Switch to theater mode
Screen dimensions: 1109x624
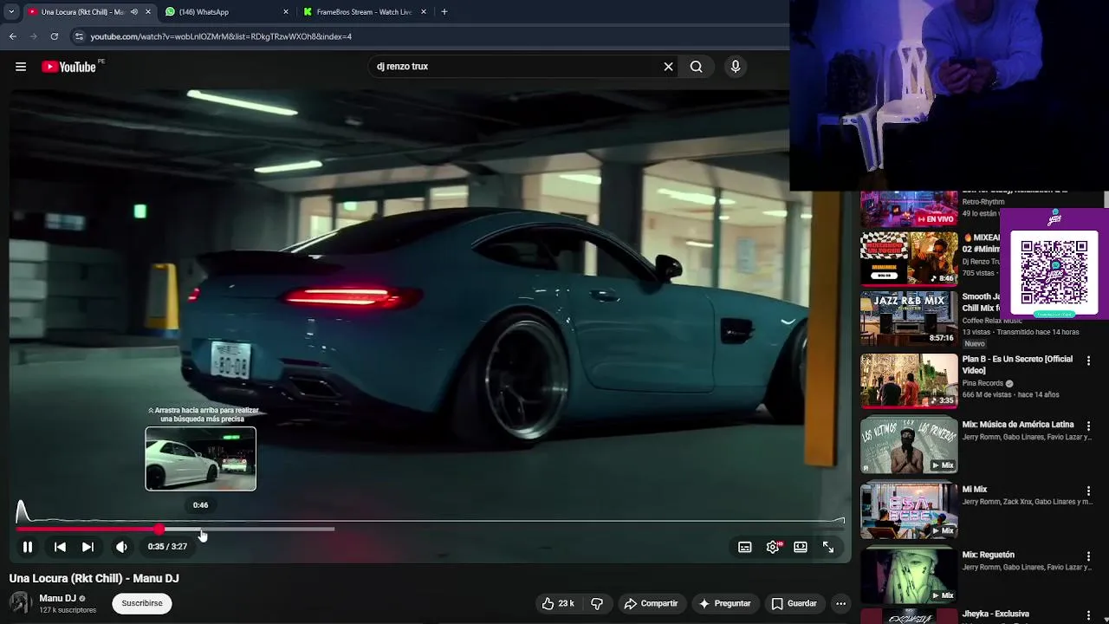tap(801, 547)
